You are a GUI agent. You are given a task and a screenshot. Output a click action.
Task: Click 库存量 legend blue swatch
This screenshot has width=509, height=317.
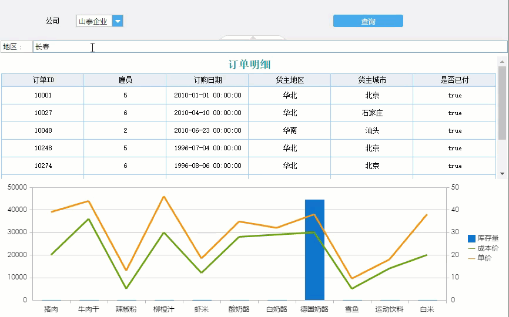point(471,238)
